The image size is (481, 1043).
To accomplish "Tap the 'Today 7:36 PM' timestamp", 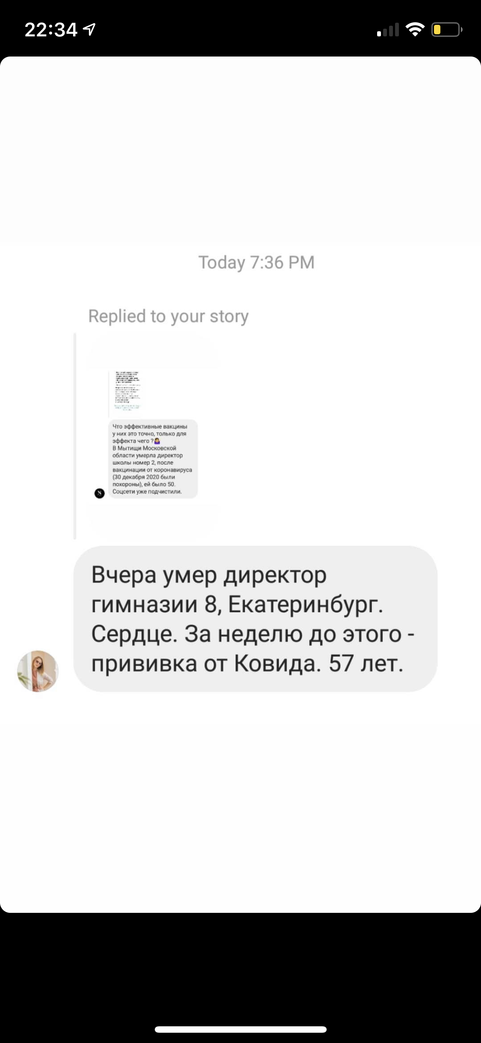I will [256, 262].
